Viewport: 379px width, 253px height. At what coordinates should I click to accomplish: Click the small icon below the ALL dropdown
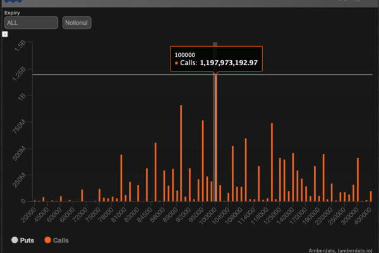(x=4, y=33)
